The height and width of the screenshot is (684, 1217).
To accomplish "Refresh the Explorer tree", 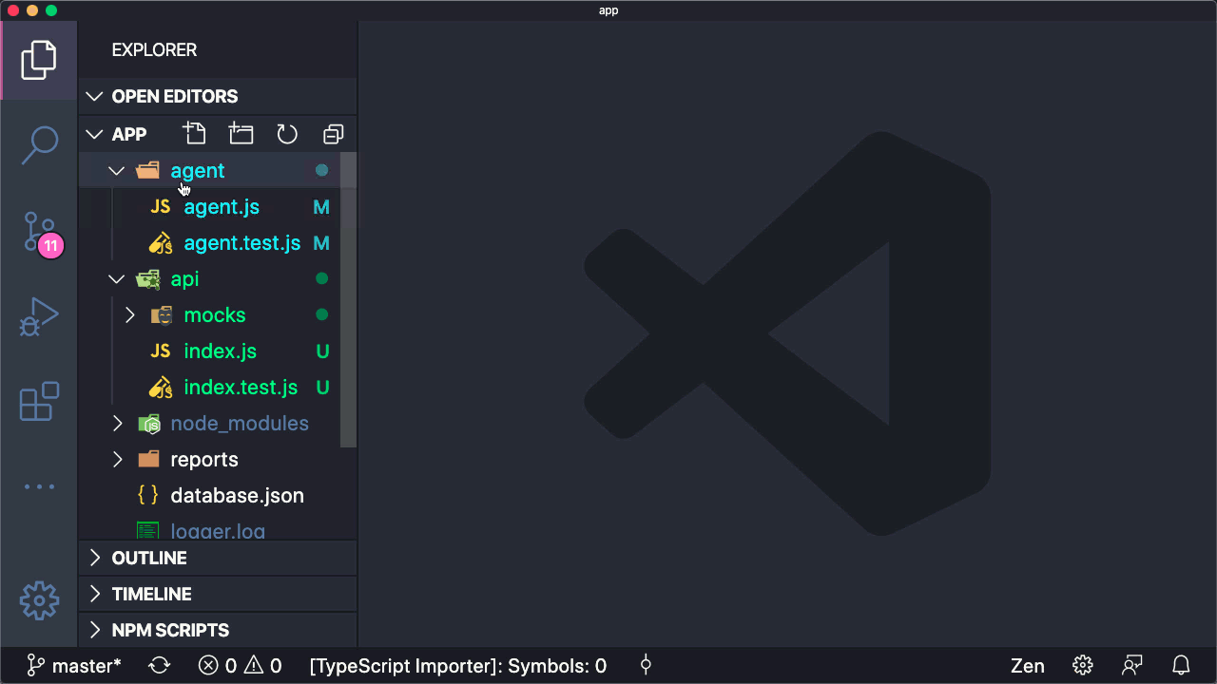I will click(287, 134).
